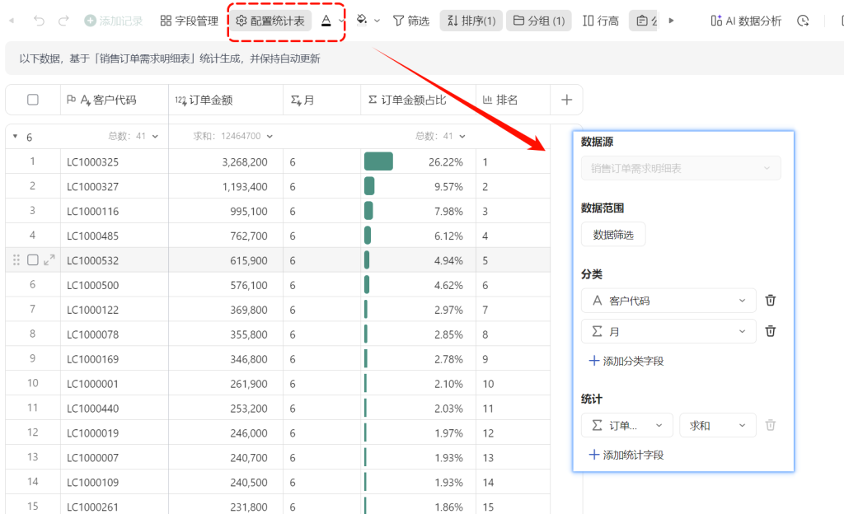Click the plus icon to add column
This screenshot has height=514, width=844.
point(567,100)
